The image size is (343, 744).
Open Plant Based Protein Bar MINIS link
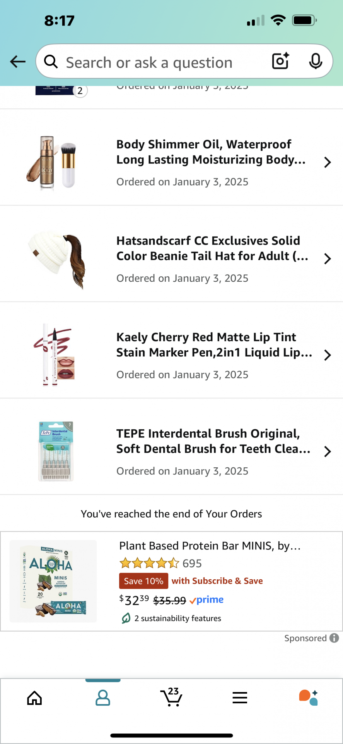click(210, 546)
